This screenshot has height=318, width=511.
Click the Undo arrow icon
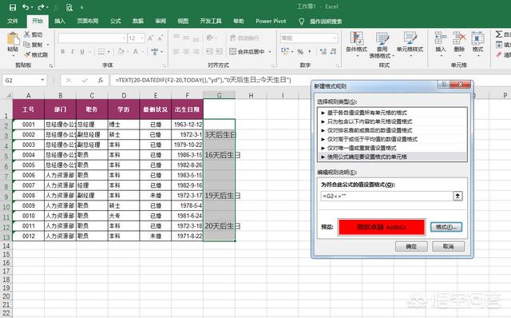pos(26,7)
